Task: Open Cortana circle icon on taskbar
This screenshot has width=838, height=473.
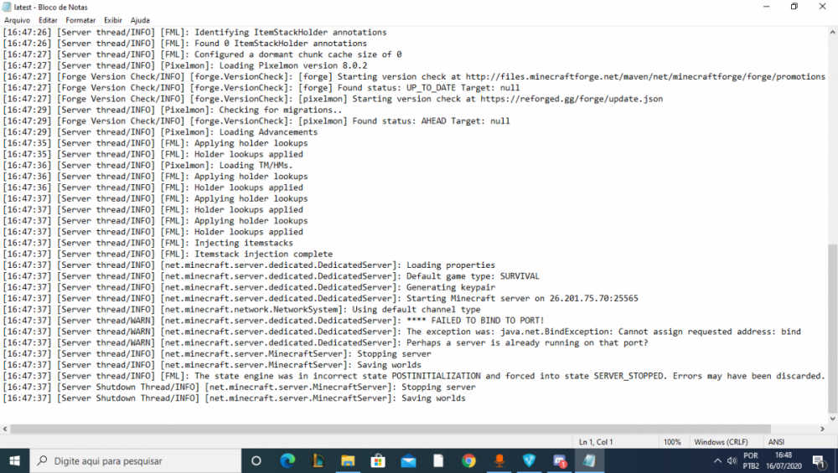Action: tap(256, 460)
